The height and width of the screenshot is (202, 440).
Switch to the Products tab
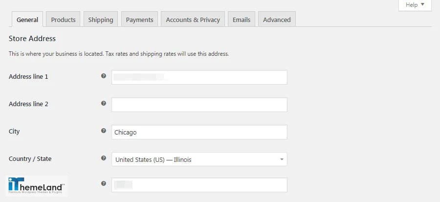(63, 20)
